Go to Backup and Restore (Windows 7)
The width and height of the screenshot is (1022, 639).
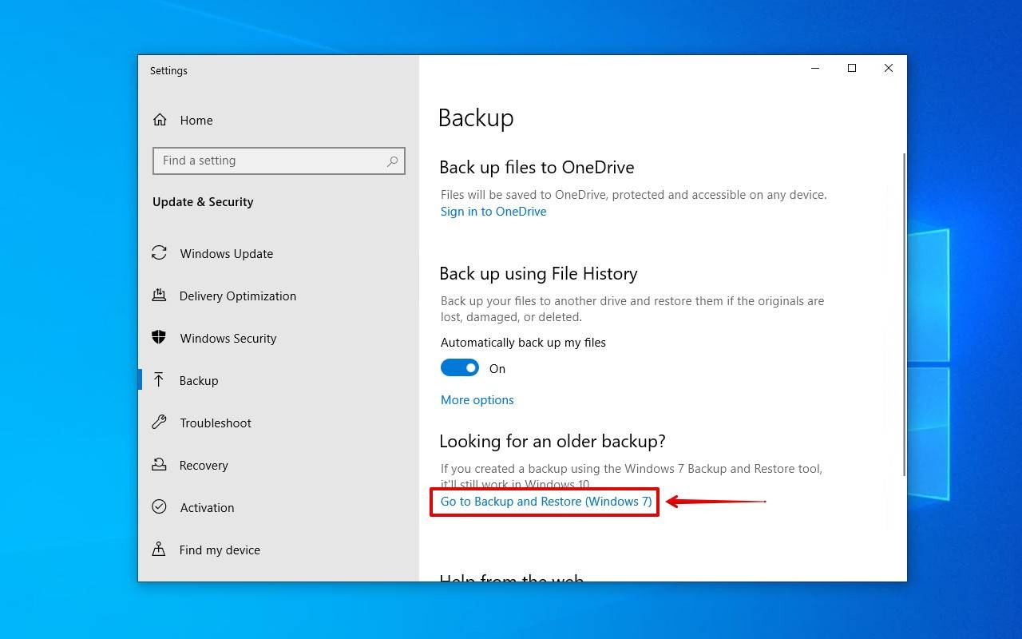click(544, 502)
